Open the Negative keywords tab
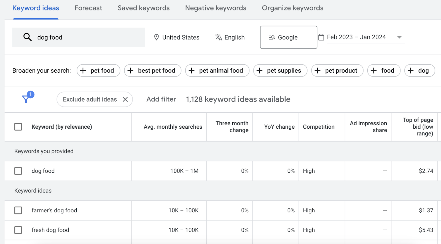This screenshot has width=441, height=244. click(216, 8)
